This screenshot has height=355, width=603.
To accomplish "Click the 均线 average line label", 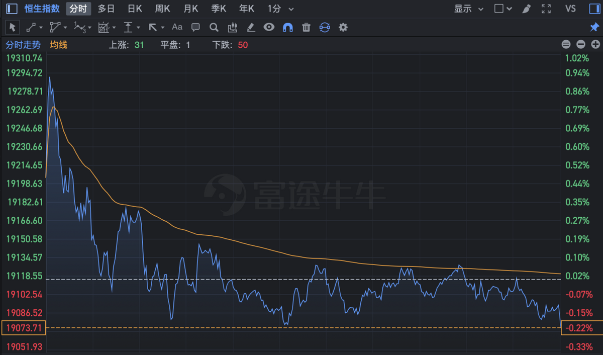I will coord(58,45).
